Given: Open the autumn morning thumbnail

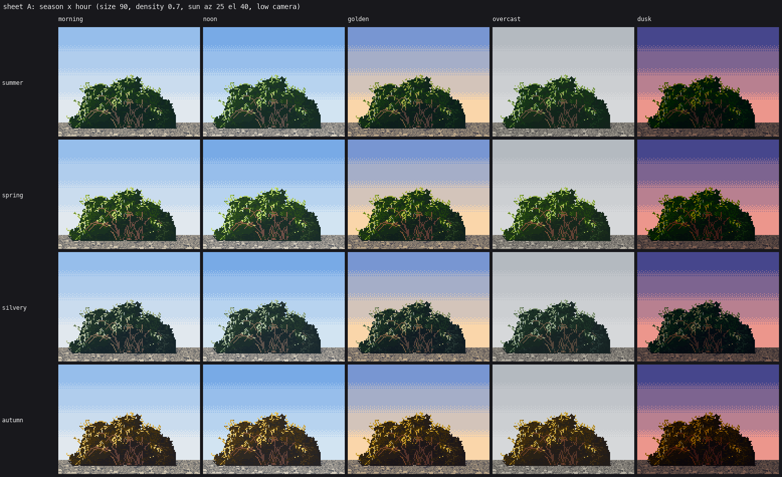Looking at the screenshot, I should (x=129, y=419).
